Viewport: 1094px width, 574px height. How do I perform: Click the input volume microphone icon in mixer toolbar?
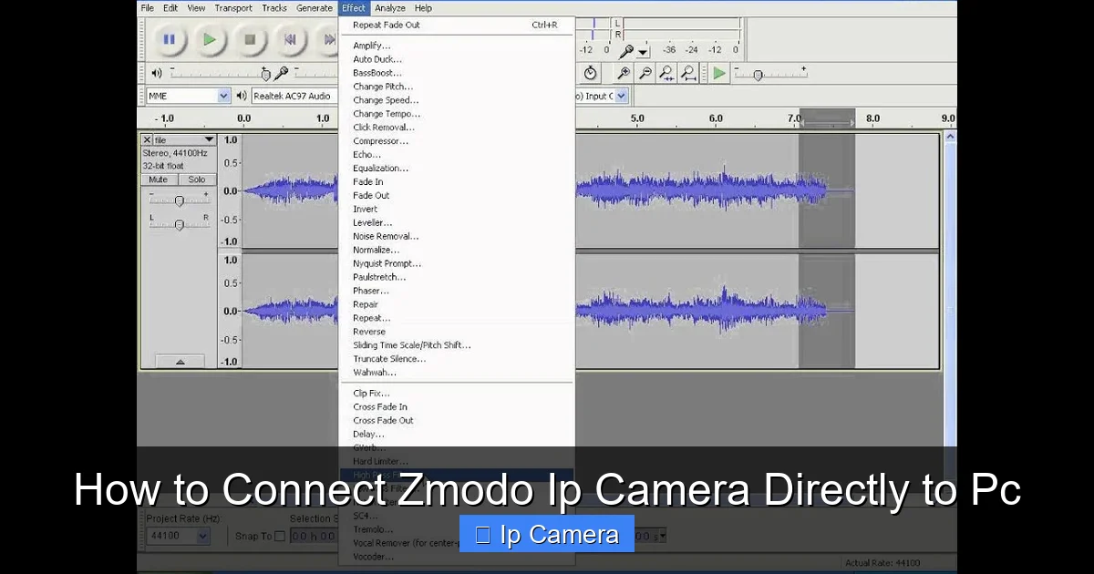pyautogui.click(x=283, y=74)
